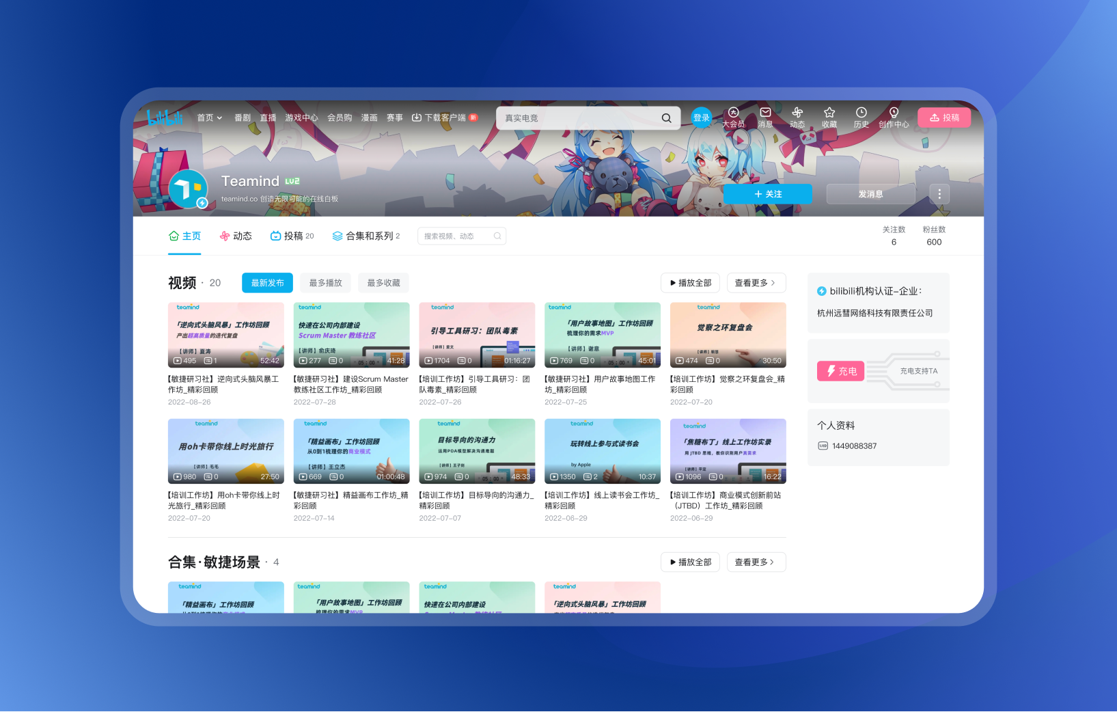
Task: Open 漫画 in the top navigation
Action: [x=370, y=118]
